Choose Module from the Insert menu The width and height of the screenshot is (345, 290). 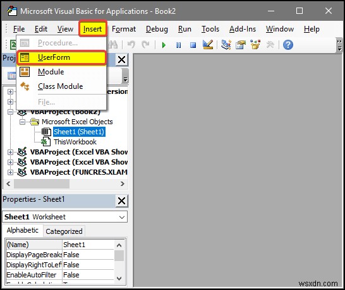pos(62,72)
